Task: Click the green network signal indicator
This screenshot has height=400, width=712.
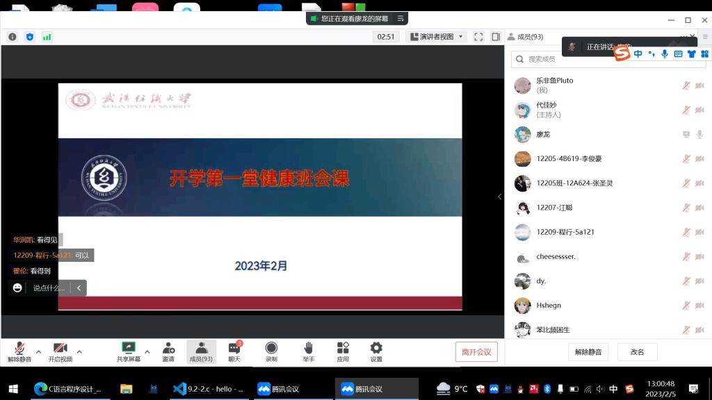Action: tap(47, 37)
